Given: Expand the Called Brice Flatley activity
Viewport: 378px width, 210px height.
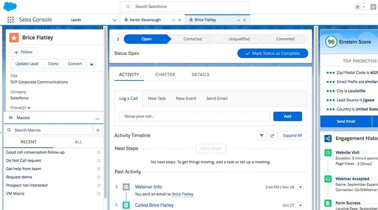Looking at the screenshot, I should [x=116, y=205].
